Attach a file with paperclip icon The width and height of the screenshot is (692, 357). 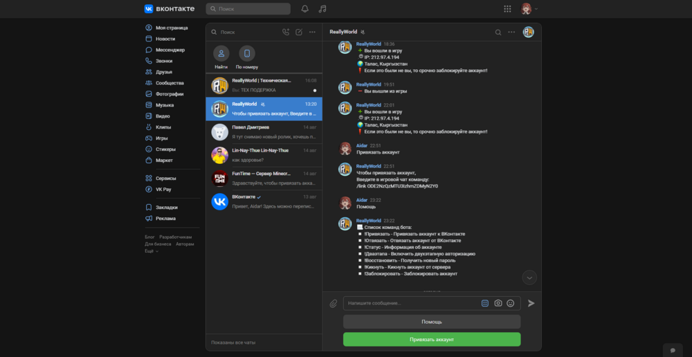click(x=334, y=303)
